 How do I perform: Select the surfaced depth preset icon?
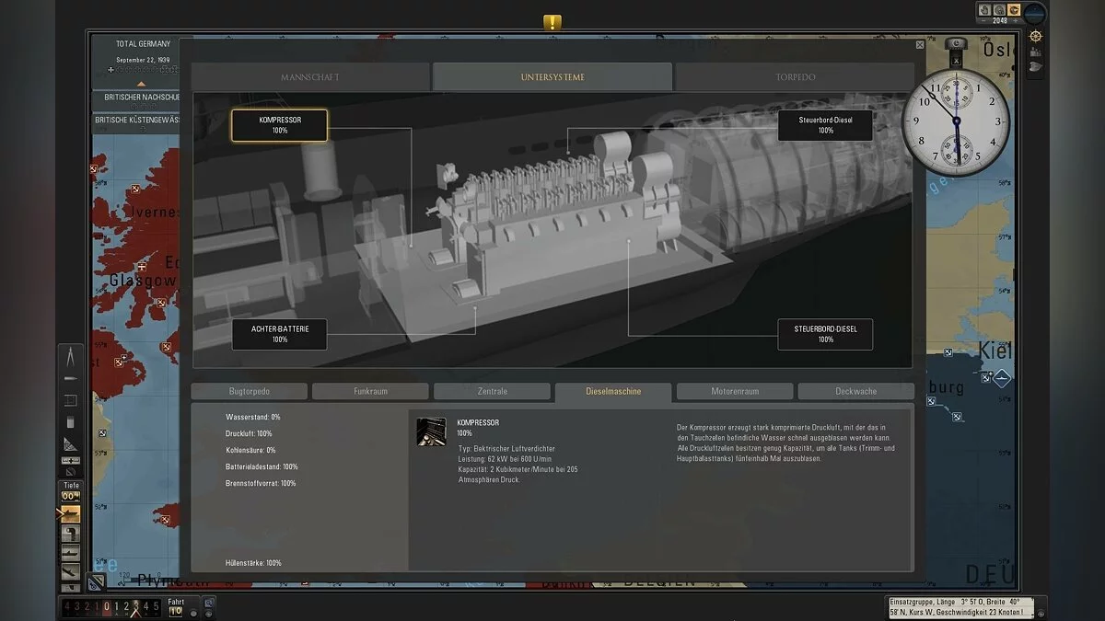(70, 514)
